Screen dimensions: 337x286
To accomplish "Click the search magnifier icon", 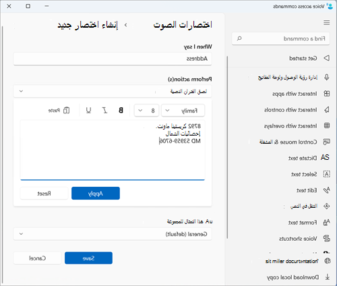I will [239, 38].
